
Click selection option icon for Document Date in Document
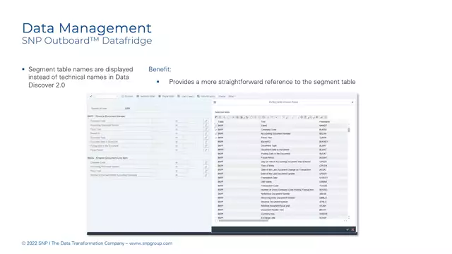[x=177, y=142]
